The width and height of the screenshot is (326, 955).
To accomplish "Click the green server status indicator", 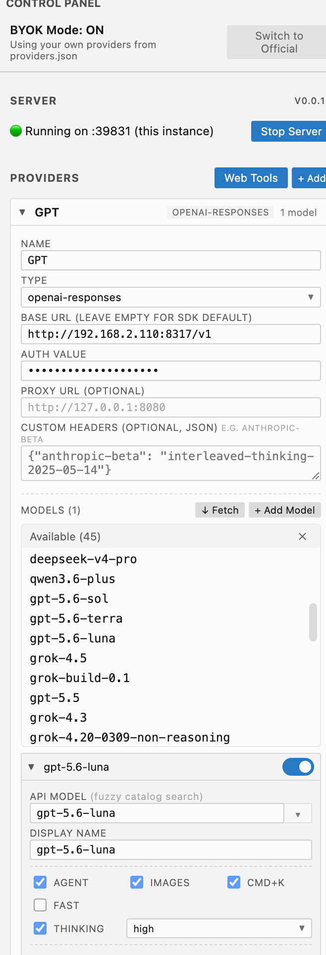I will [16, 131].
